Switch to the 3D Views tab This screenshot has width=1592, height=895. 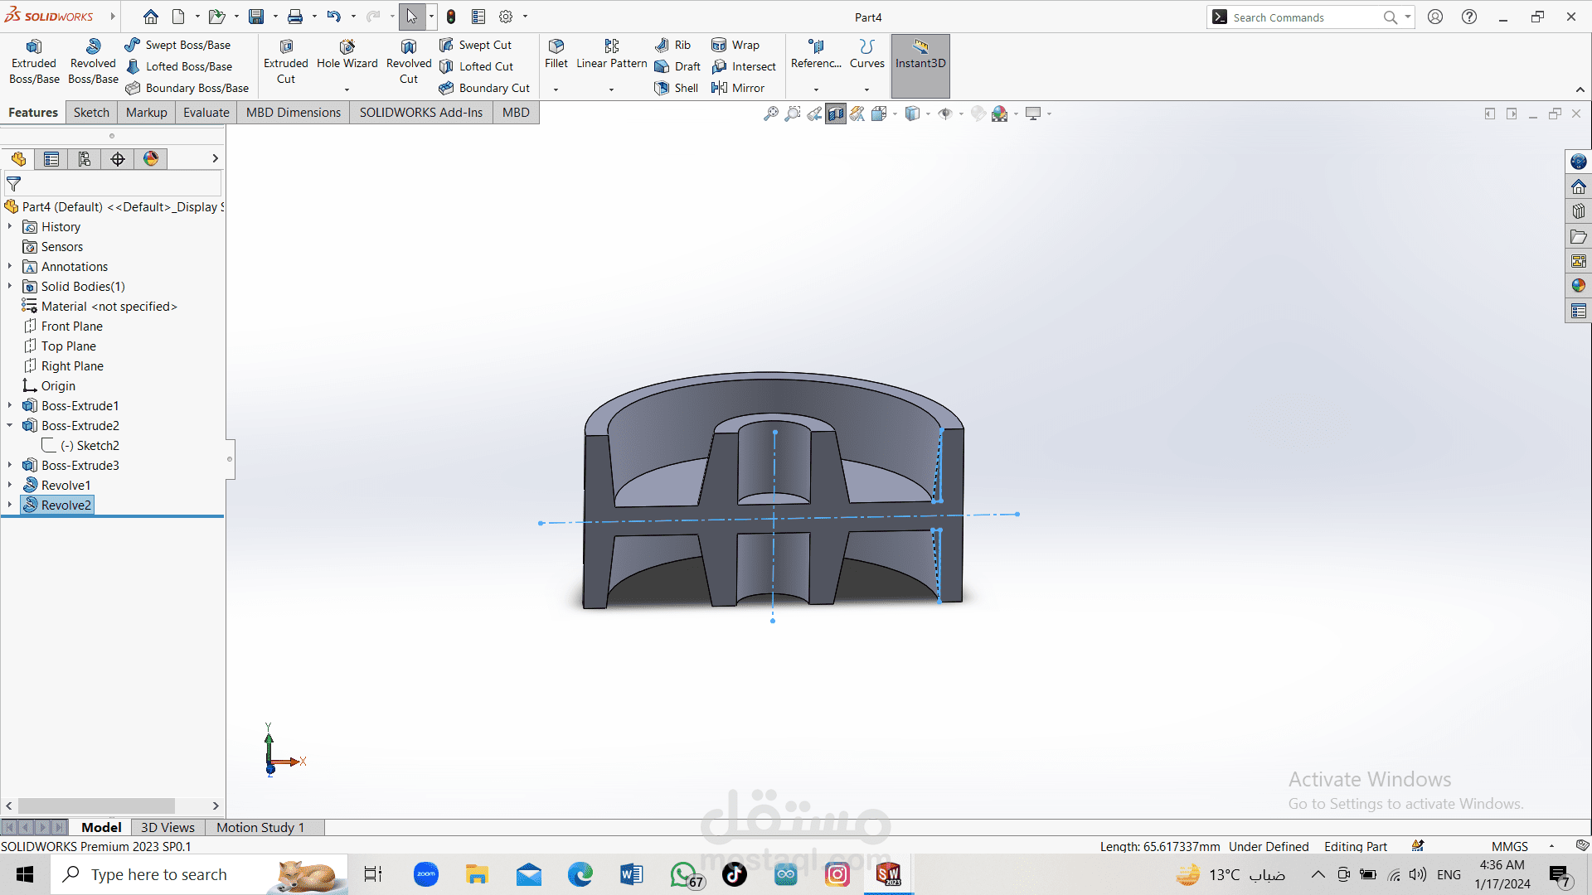tap(167, 827)
